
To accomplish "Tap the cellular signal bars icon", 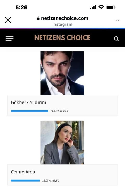I will (93, 7).
